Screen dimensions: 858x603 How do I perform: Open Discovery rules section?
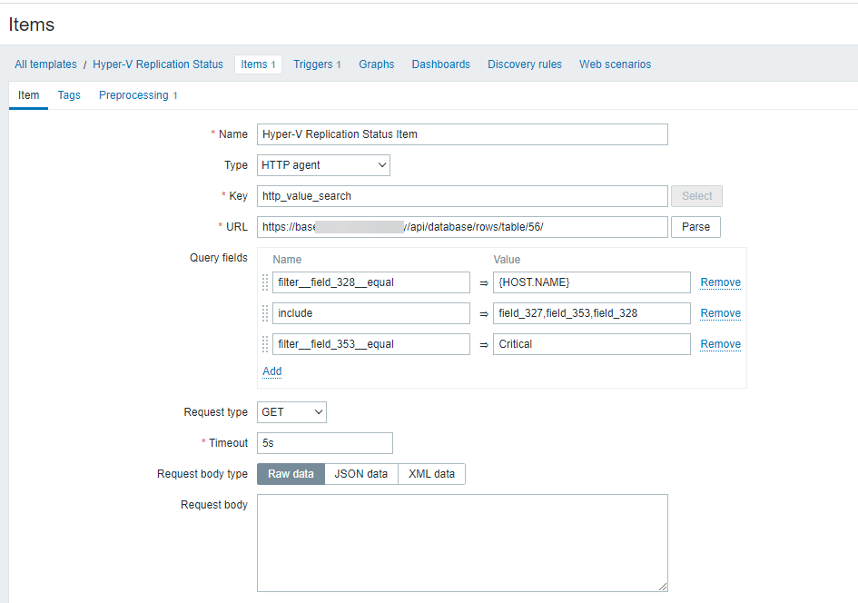click(x=524, y=64)
